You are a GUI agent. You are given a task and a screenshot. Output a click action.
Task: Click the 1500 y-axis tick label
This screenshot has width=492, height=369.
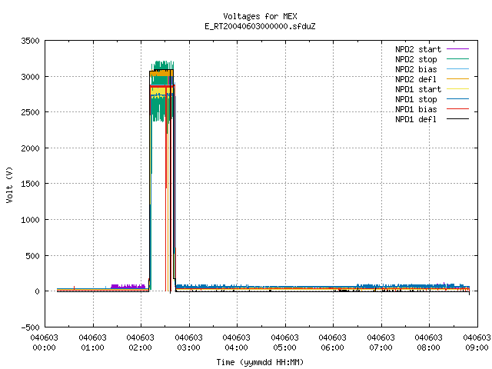[30, 184]
